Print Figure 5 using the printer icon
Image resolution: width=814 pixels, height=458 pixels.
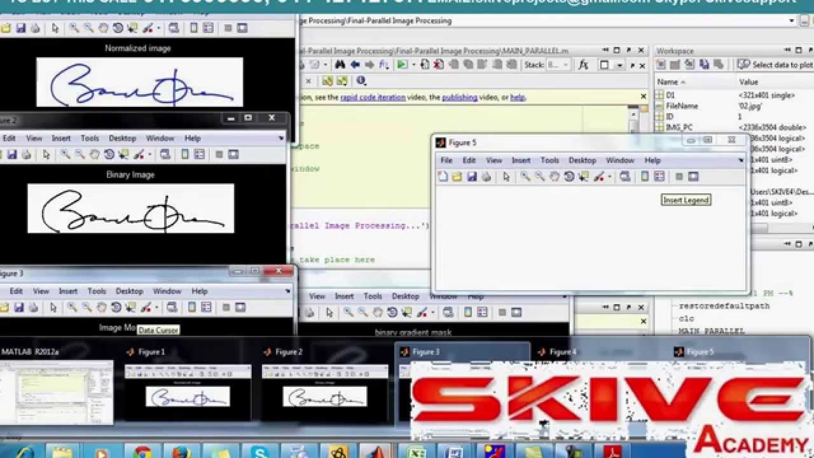point(486,177)
